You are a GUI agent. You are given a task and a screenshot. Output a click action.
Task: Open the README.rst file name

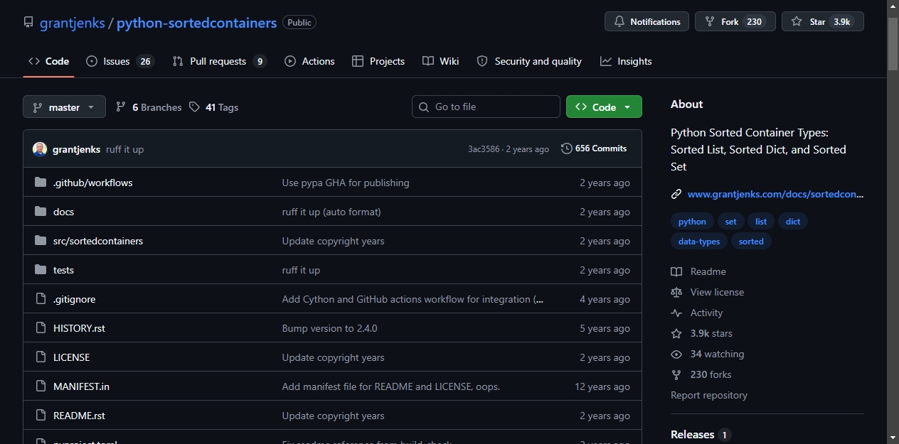[x=79, y=416]
